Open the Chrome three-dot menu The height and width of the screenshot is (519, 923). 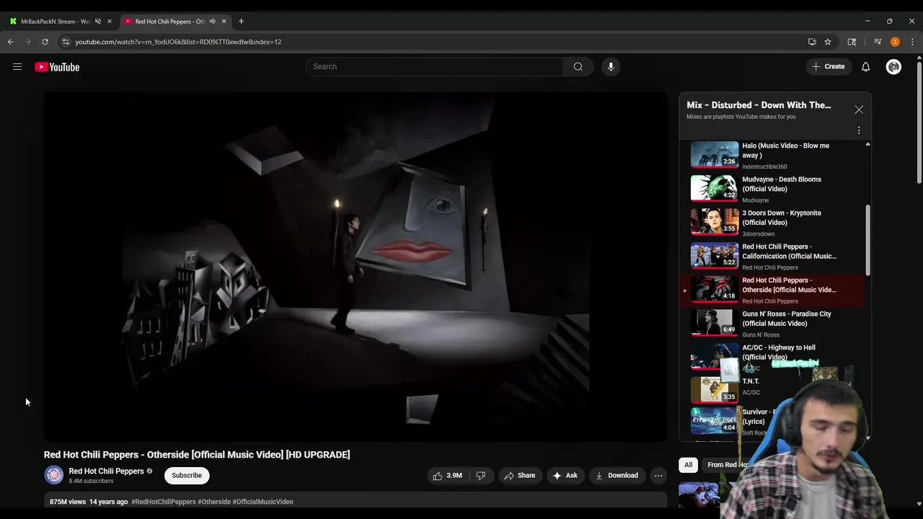[x=912, y=42]
